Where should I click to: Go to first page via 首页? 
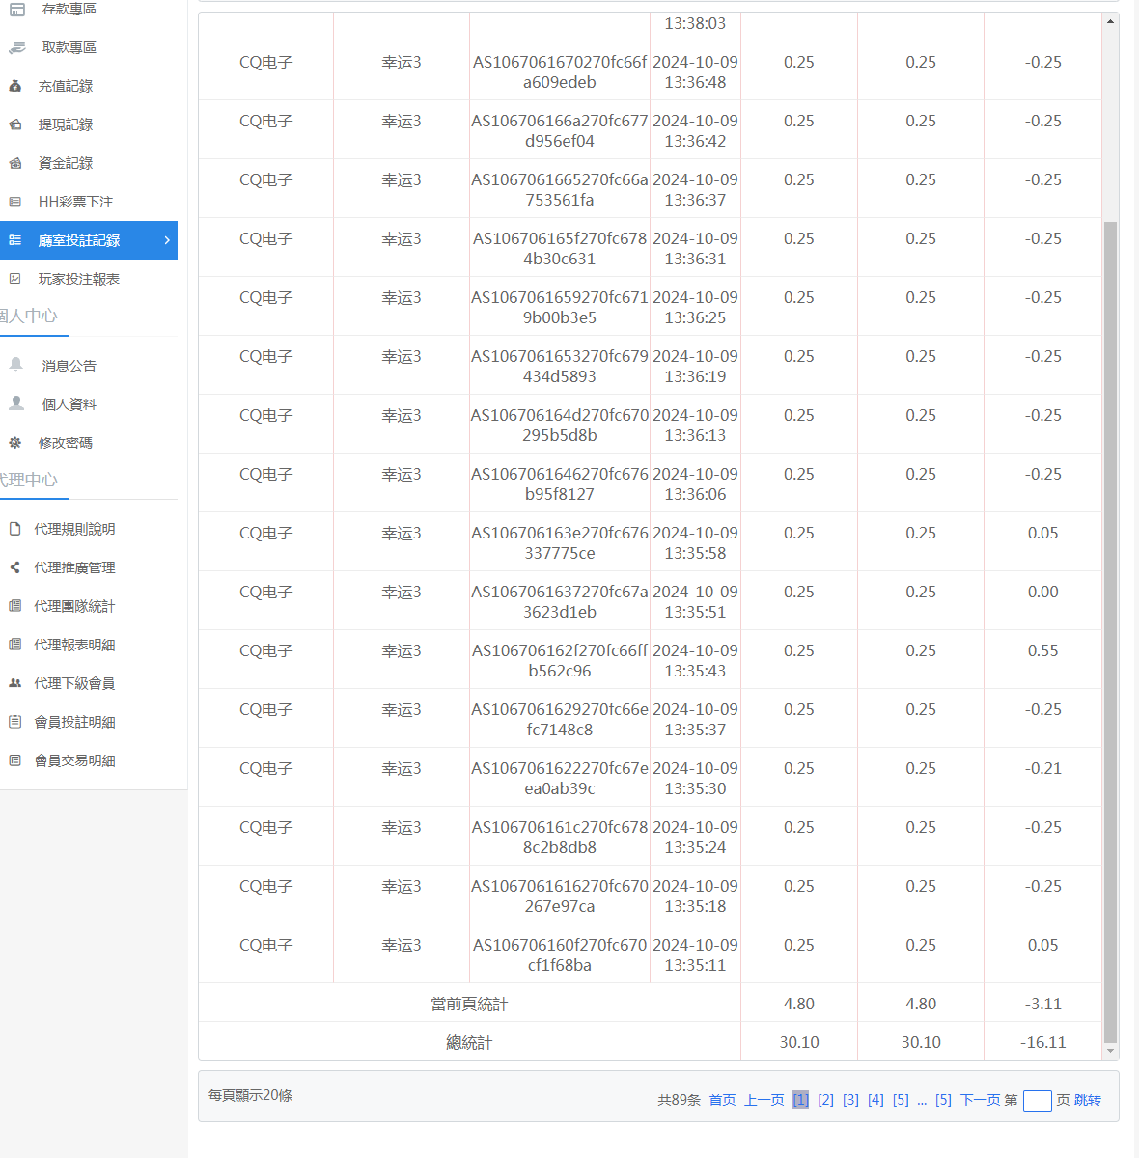[722, 1100]
